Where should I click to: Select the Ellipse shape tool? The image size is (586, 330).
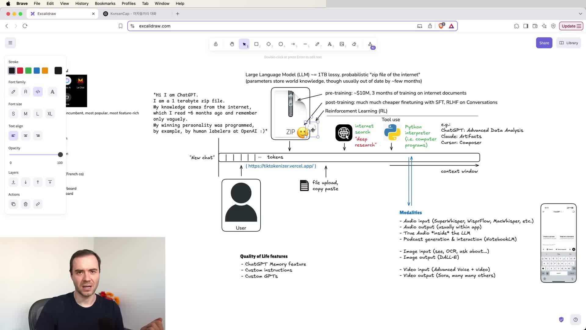pyautogui.click(x=281, y=44)
